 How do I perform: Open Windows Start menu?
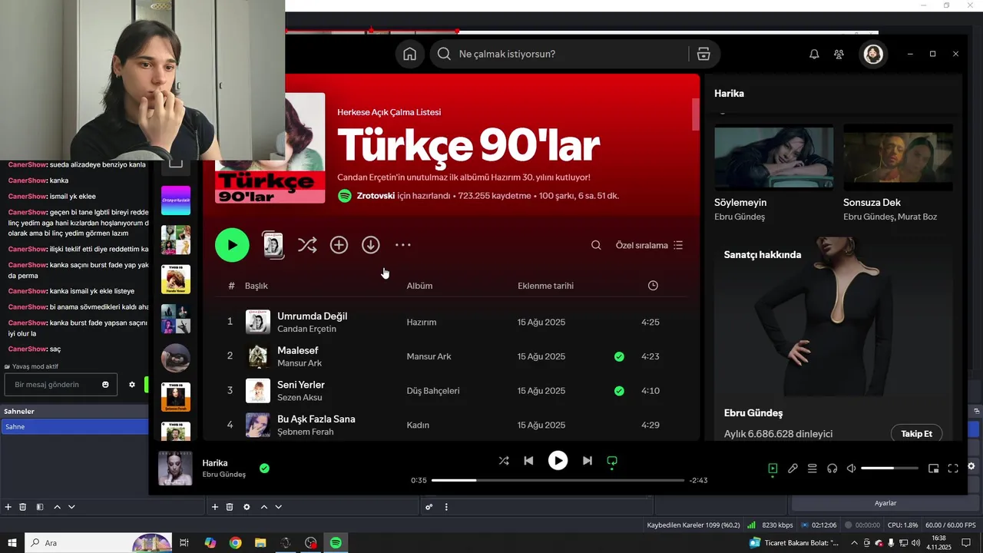coord(12,543)
